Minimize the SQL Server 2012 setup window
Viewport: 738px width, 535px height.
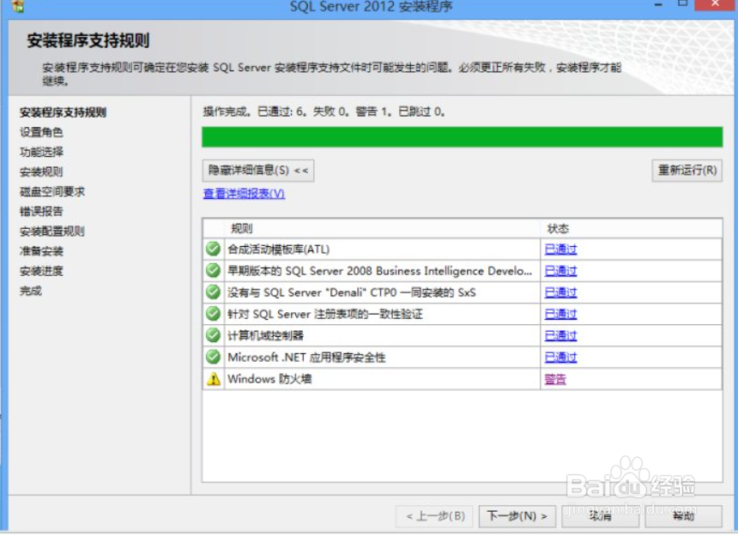[x=658, y=3]
